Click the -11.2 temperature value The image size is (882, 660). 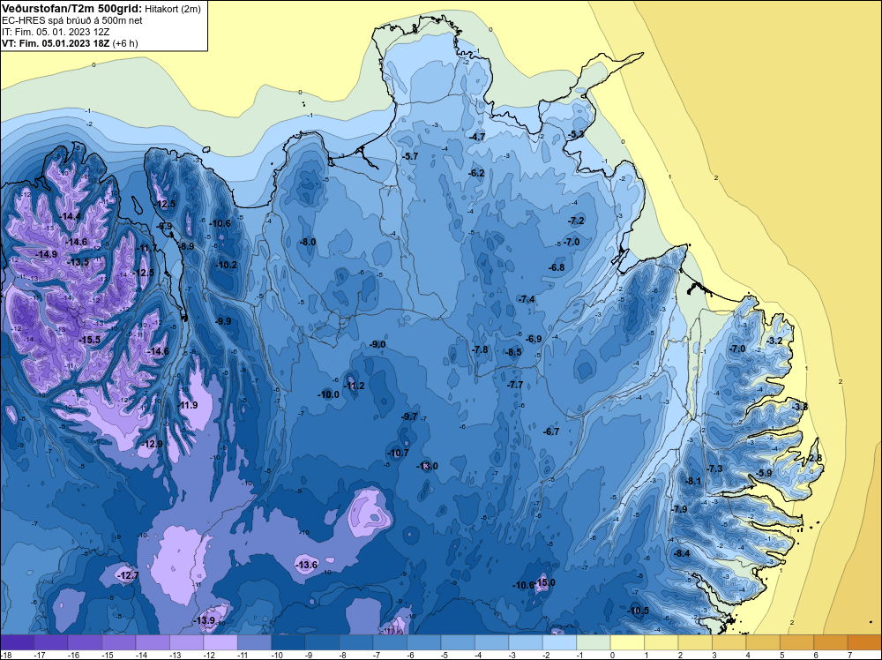(x=355, y=386)
